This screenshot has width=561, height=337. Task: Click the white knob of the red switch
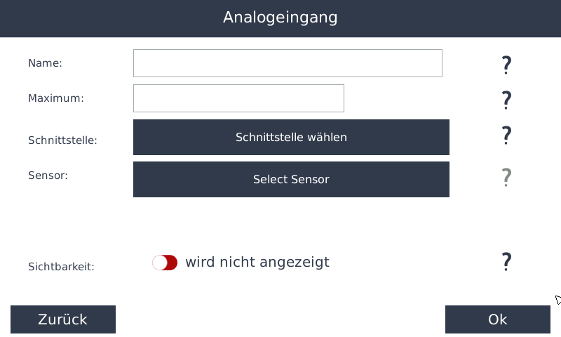click(x=159, y=263)
